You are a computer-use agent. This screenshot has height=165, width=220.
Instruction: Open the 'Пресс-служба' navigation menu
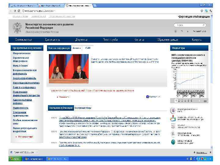point(110,40)
